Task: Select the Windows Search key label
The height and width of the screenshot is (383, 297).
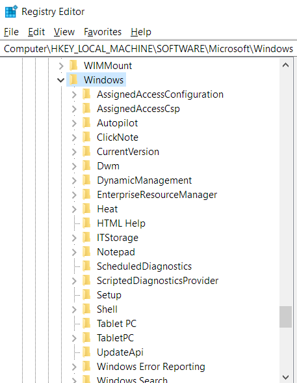Action: pos(132,380)
